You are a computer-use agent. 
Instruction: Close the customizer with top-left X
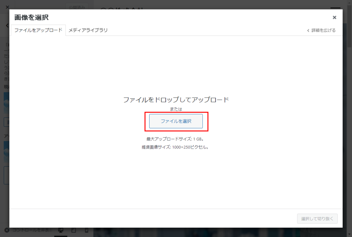[8, 7]
